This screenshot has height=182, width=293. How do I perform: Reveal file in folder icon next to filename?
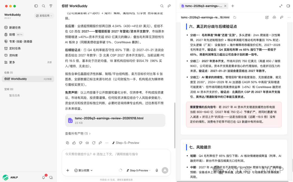pyautogui.click(x=235, y=17)
